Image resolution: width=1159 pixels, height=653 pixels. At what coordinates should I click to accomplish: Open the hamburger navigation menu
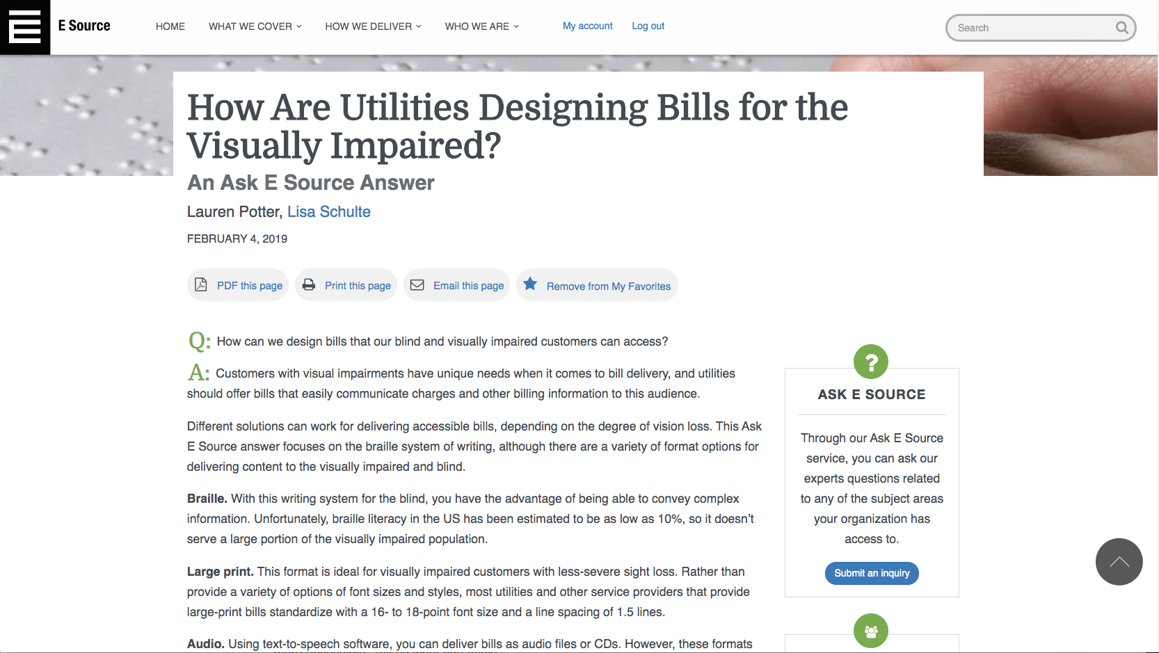pos(25,28)
